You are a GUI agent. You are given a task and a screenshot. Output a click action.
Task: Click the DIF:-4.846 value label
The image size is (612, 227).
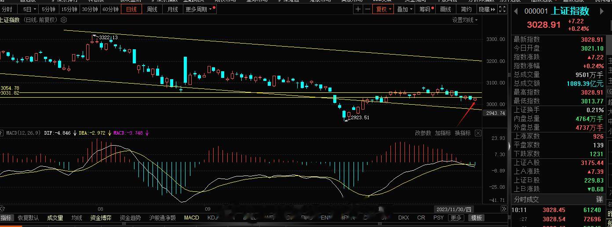click(57, 133)
